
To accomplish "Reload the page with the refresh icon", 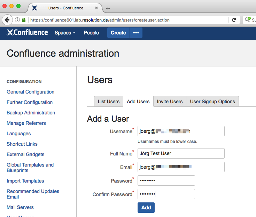I will point(234,20).
